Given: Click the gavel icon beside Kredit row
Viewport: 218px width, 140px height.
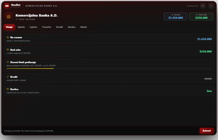Looking at the screenshot, I should point(8,77).
